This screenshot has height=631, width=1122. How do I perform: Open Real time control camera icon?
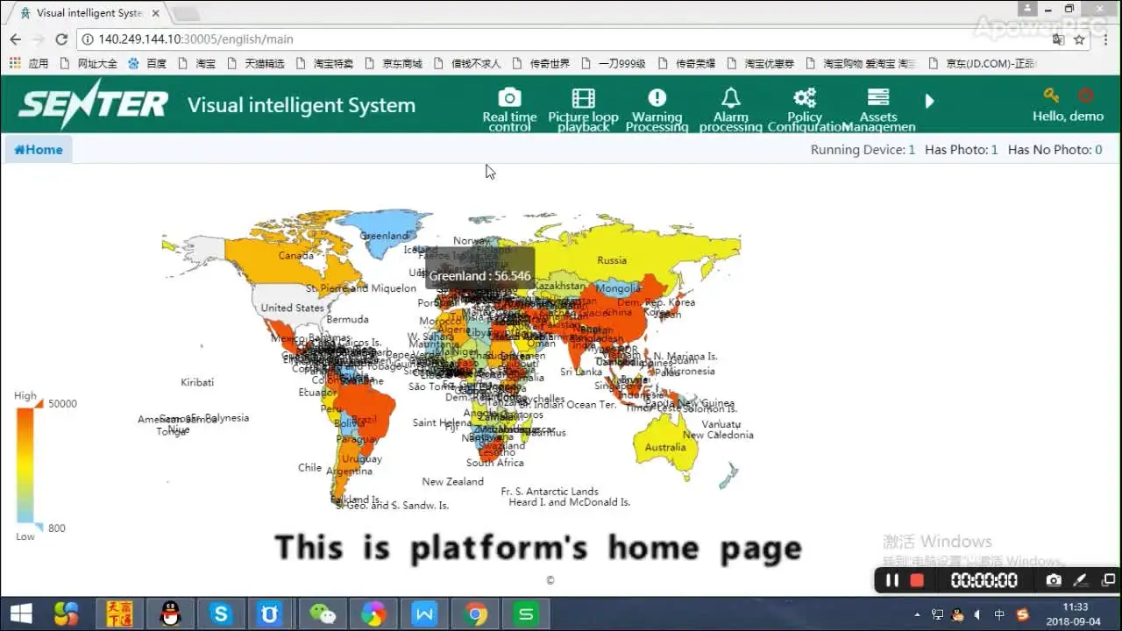[x=509, y=97]
